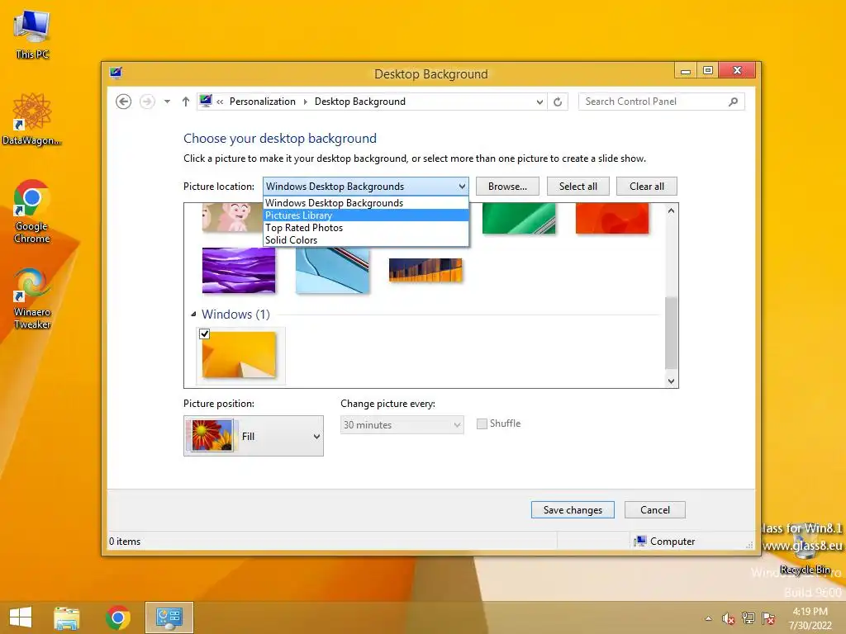Screen dimensions: 846x634
Task: Toggle the Shuffle checkbox
Action: point(482,423)
